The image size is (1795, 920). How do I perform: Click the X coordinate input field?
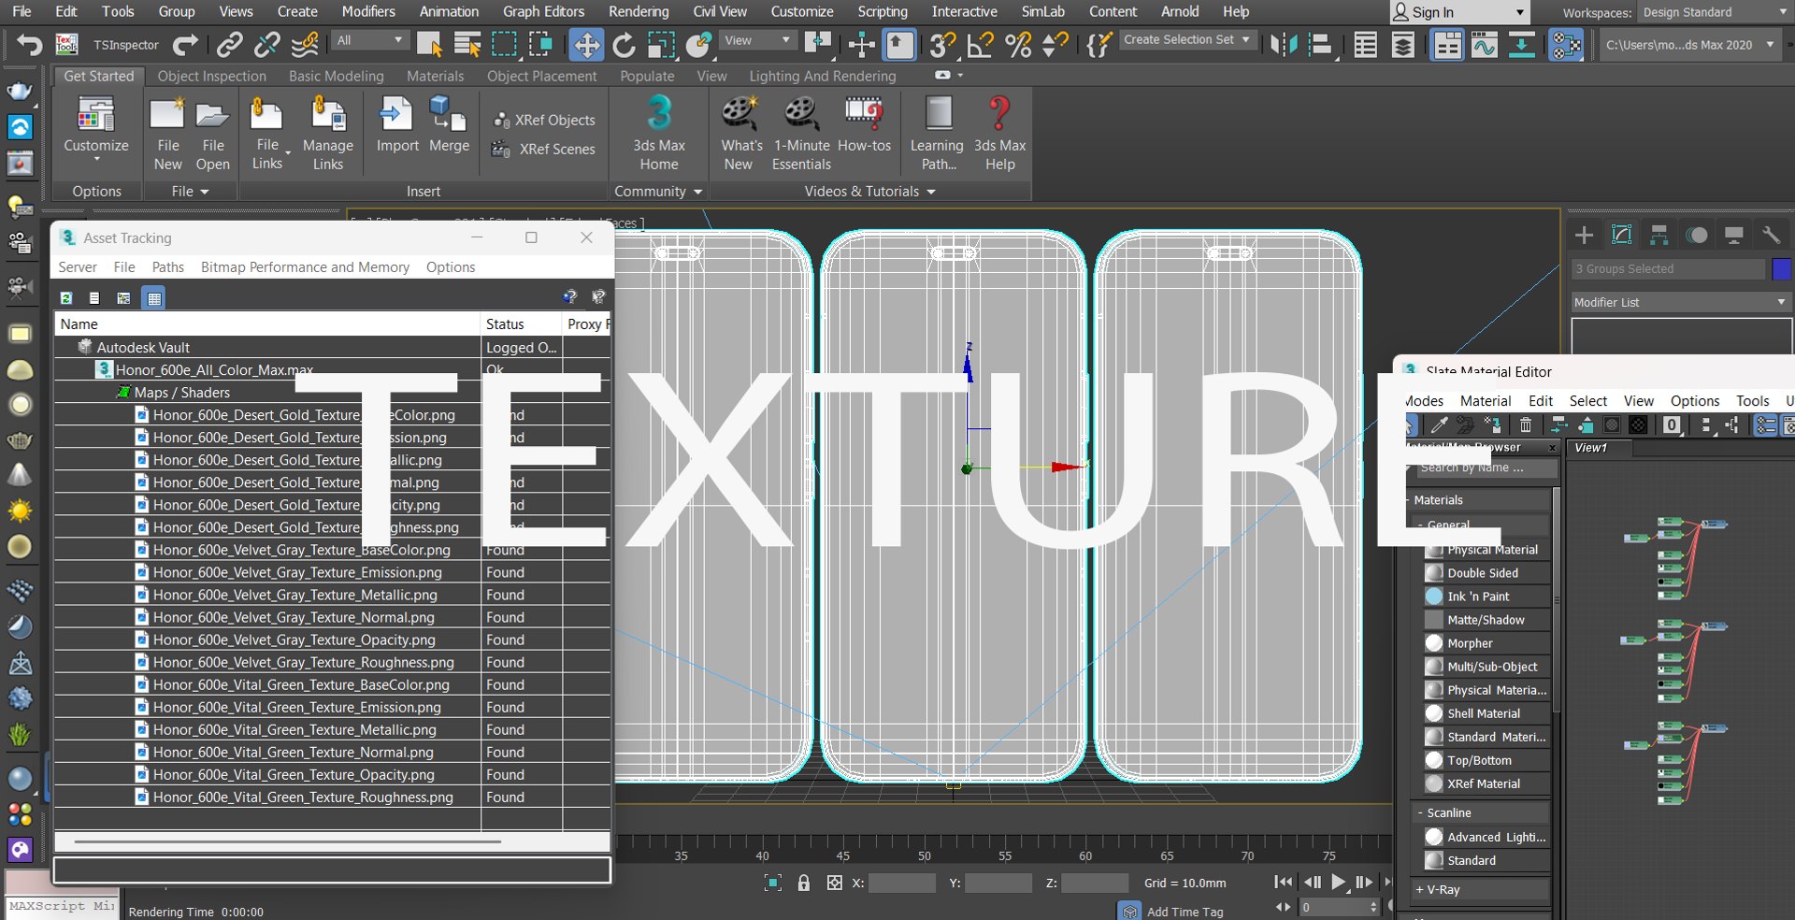click(x=902, y=883)
